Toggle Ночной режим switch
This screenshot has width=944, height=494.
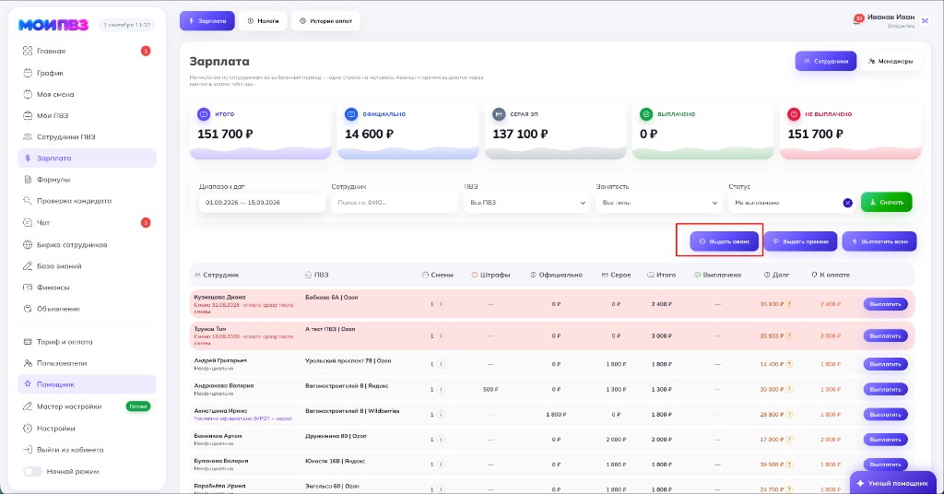32,471
